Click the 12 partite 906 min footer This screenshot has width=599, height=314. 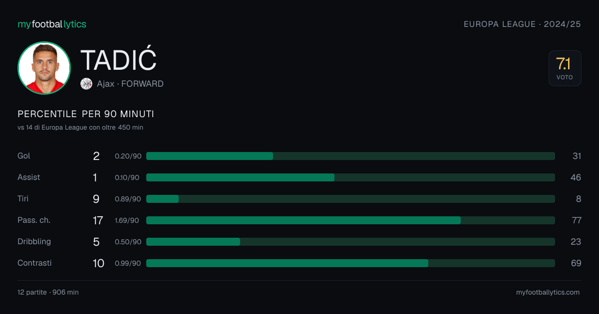pyautogui.click(x=48, y=293)
